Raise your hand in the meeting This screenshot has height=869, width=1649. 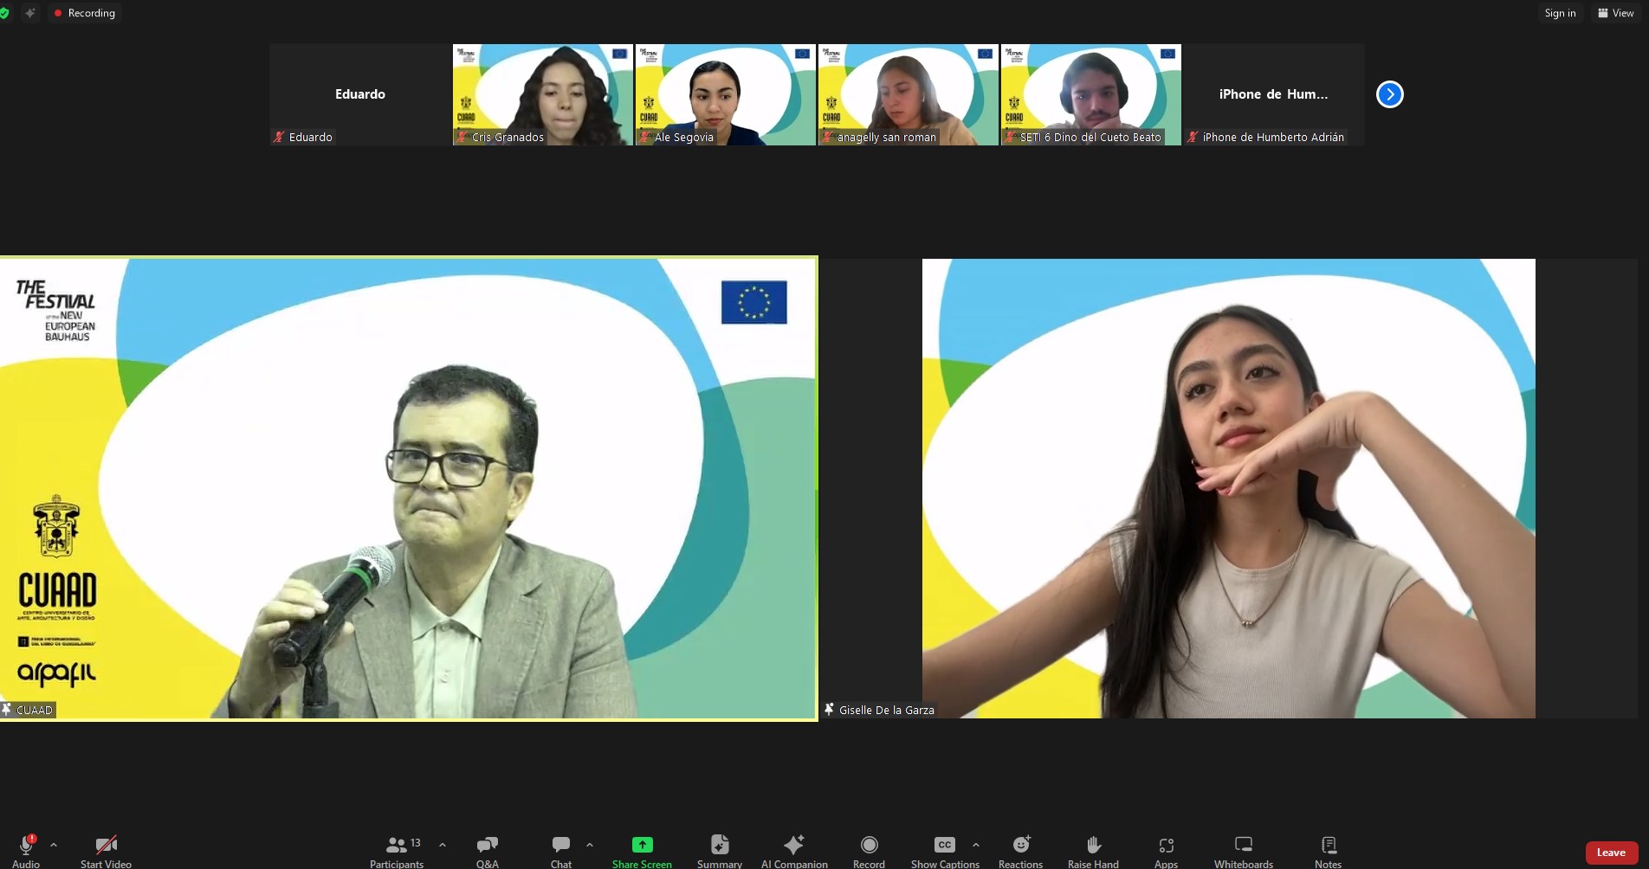pyautogui.click(x=1093, y=850)
